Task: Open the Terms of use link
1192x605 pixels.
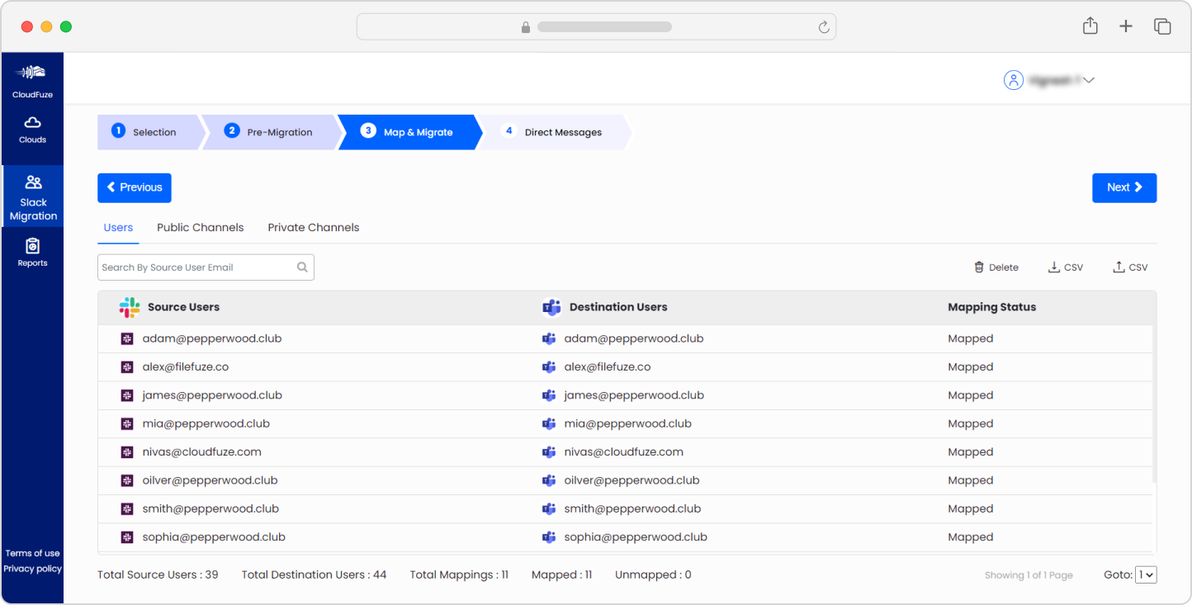Action: coord(32,553)
